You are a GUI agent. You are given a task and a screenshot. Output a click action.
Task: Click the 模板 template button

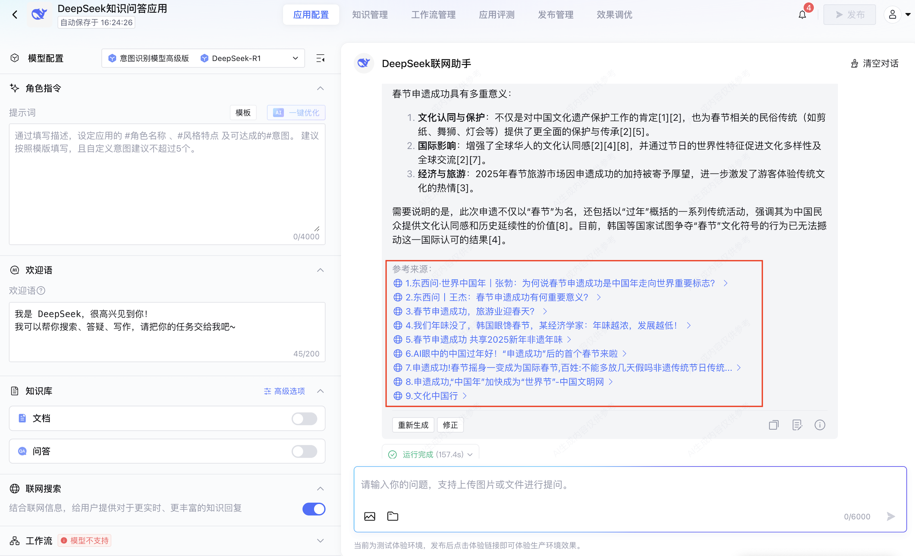click(x=243, y=113)
